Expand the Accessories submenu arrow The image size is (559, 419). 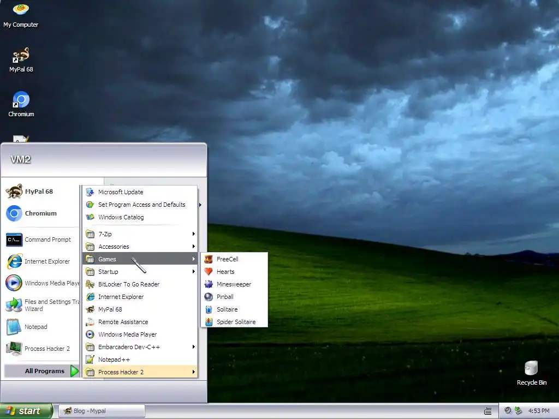tap(194, 246)
